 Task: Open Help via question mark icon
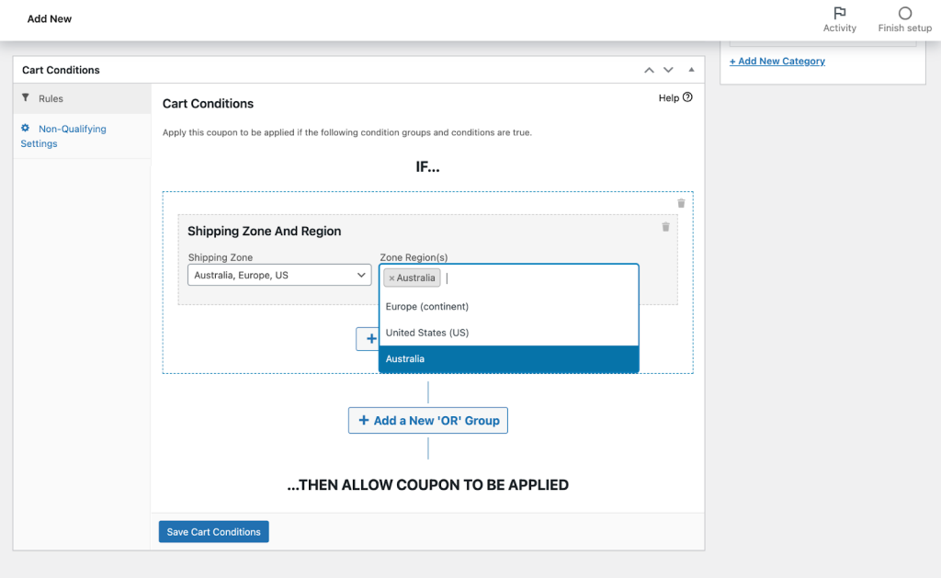point(687,97)
